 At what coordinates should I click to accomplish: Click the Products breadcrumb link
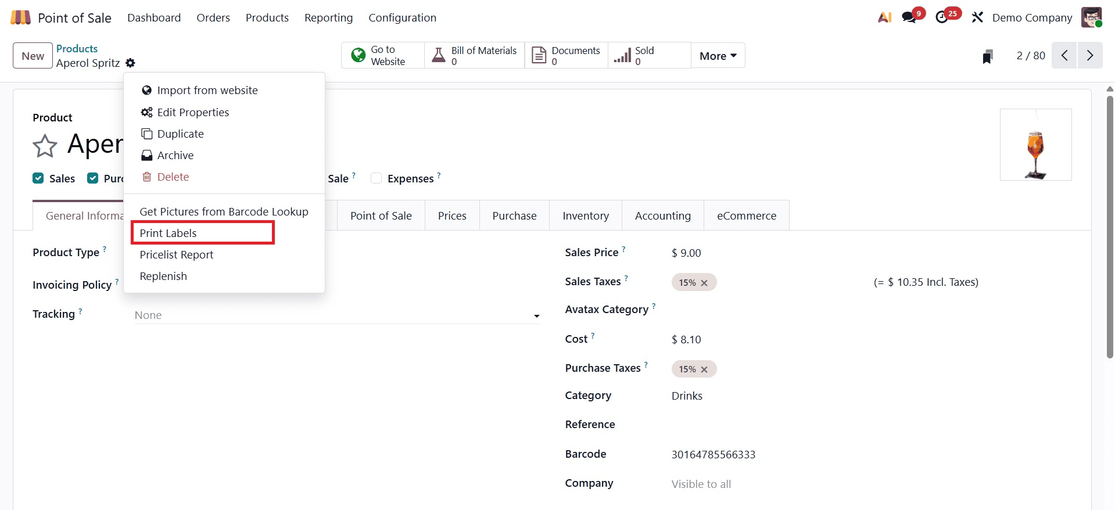click(77, 49)
